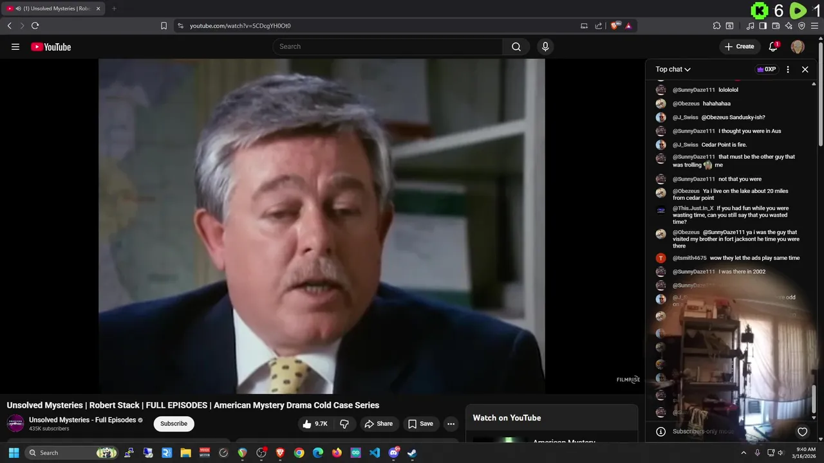The width and height of the screenshot is (824, 463).
Task: View site information icon beside URL
Action: [x=180, y=26]
